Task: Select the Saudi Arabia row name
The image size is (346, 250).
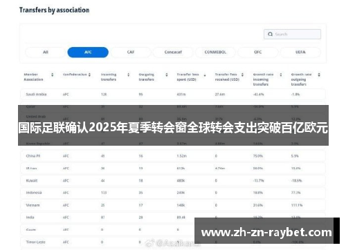Action: [36, 95]
